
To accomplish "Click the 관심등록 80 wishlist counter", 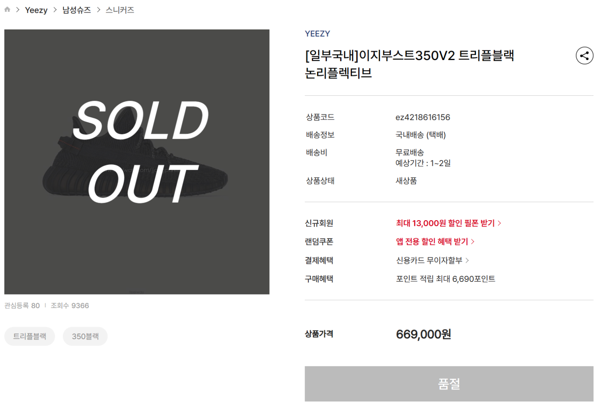I will coord(23,306).
